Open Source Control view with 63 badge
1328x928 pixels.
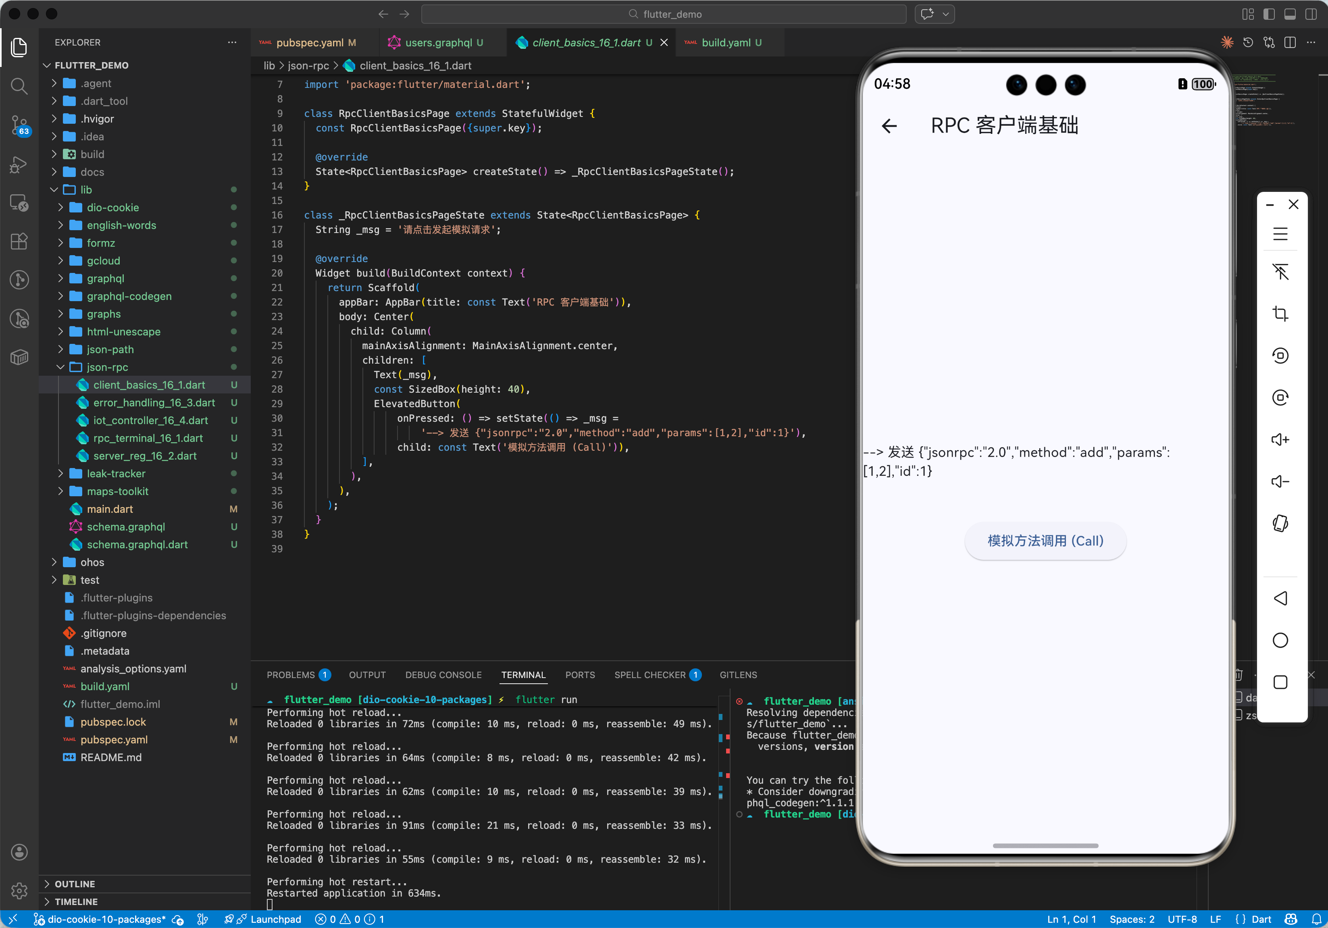pyautogui.click(x=19, y=124)
